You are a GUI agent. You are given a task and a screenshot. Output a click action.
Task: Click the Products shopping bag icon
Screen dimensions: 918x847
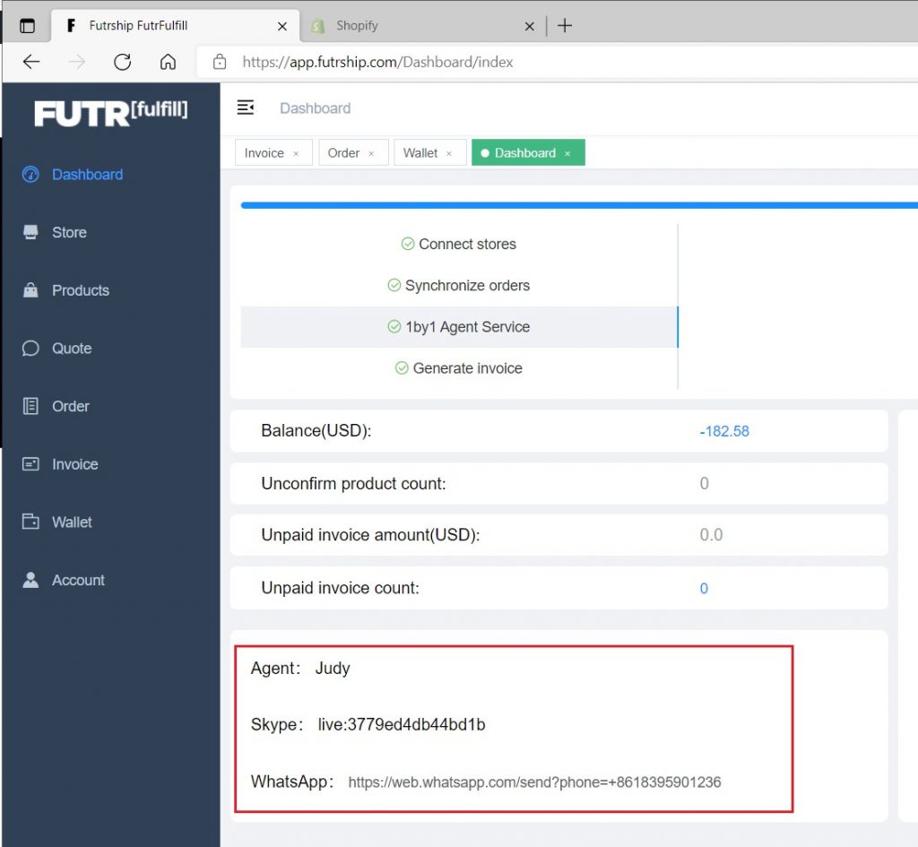click(x=30, y=290)
